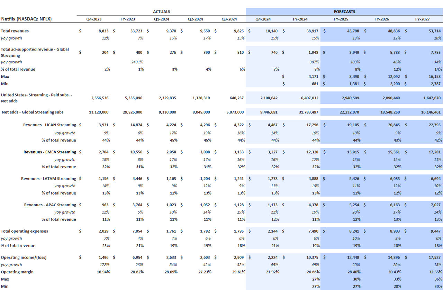This screenshot has height=290, width=443.
Task: Select the Revenues - UCAN Streaming label
Action: click(x=50, y=125)
